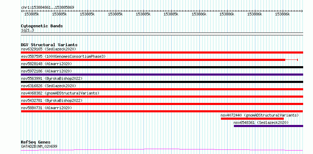
Task: Click the left arrow of the coordinate ruler
Action: click(22, 11)
